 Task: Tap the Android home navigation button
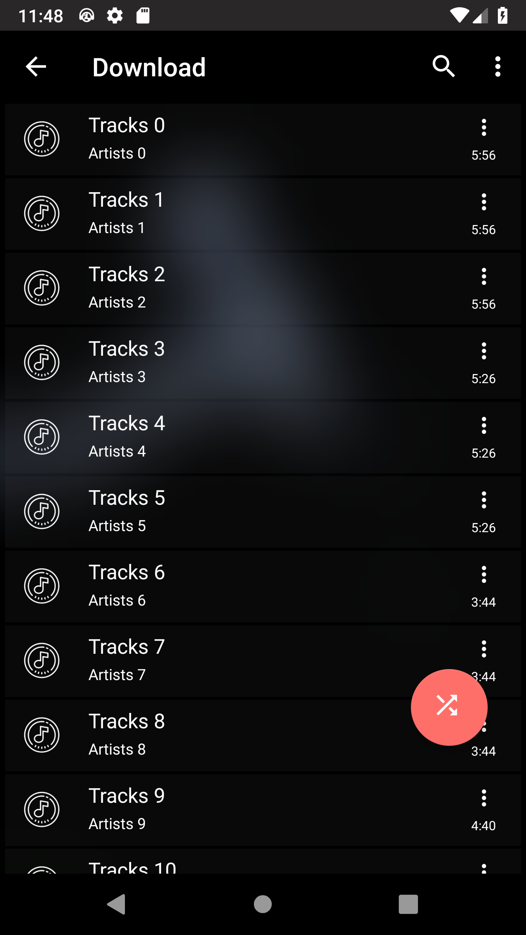click(263, 904)
